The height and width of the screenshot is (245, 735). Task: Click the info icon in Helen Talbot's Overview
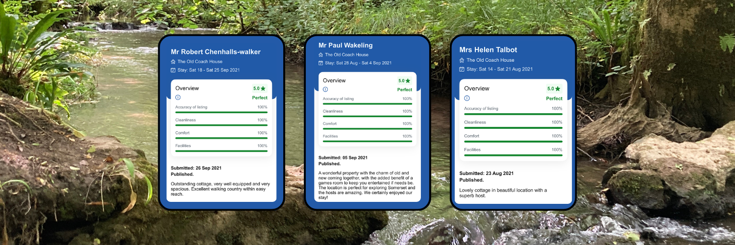point(467,98)
